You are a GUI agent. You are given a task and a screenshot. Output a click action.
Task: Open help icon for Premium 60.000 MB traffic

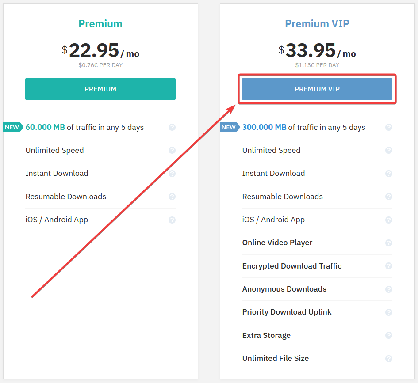pos(172,127)
